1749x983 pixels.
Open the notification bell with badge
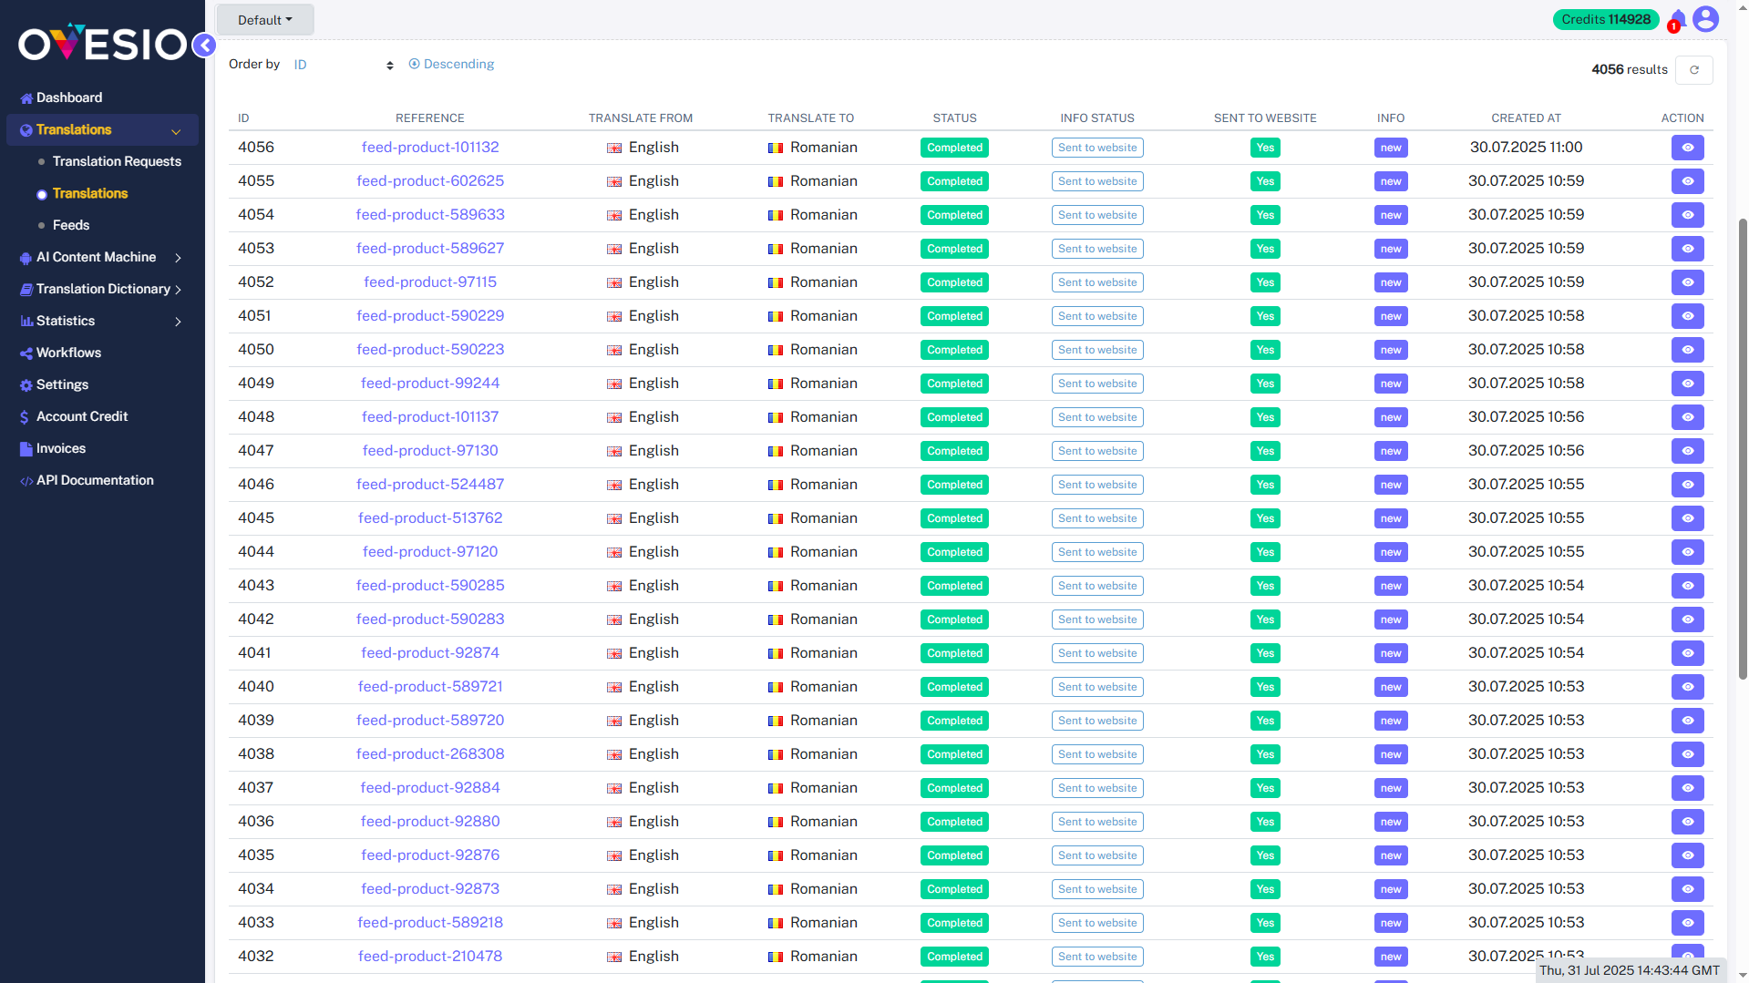1675,19
